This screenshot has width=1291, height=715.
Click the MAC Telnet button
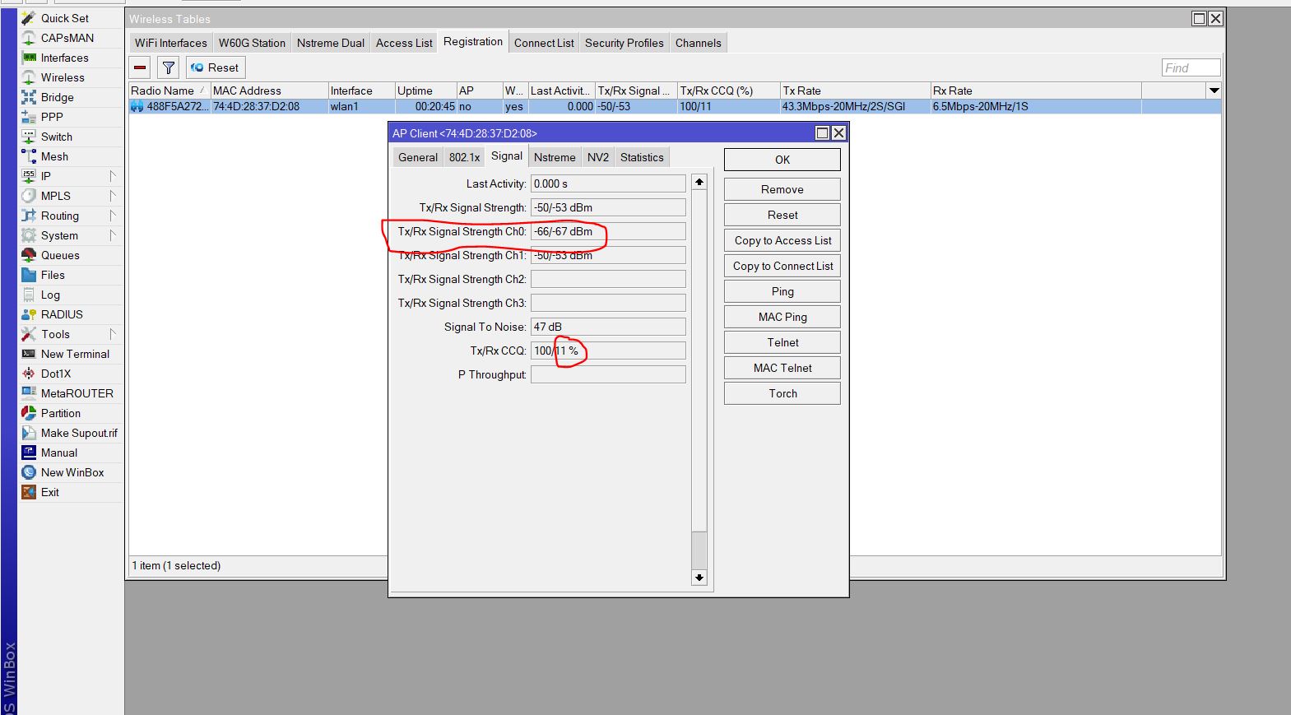tap(782, 368)
